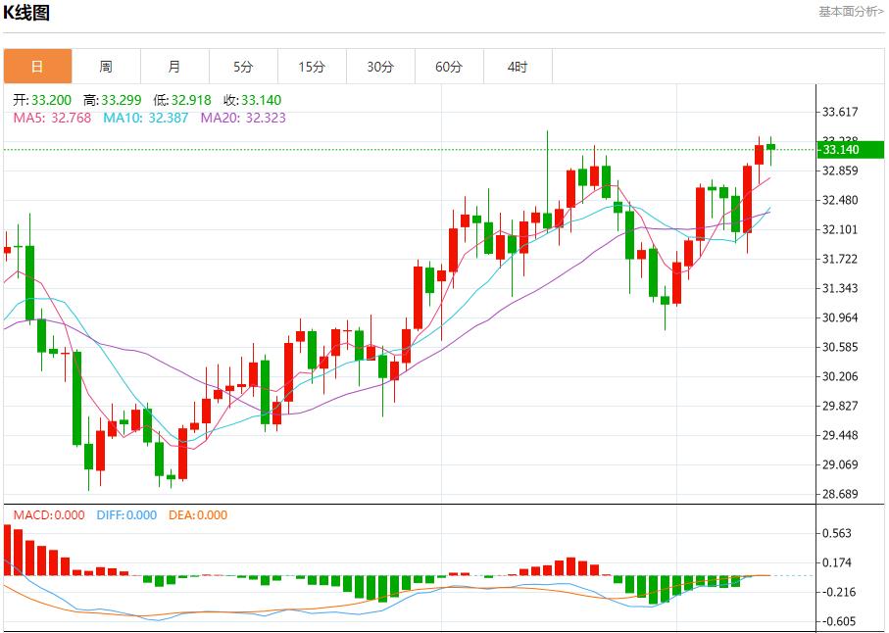Click the MA5 indicator label
Viewport: 889px width, 633px height.
point(52,118)
